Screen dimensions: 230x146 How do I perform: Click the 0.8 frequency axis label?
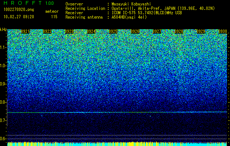3,102
